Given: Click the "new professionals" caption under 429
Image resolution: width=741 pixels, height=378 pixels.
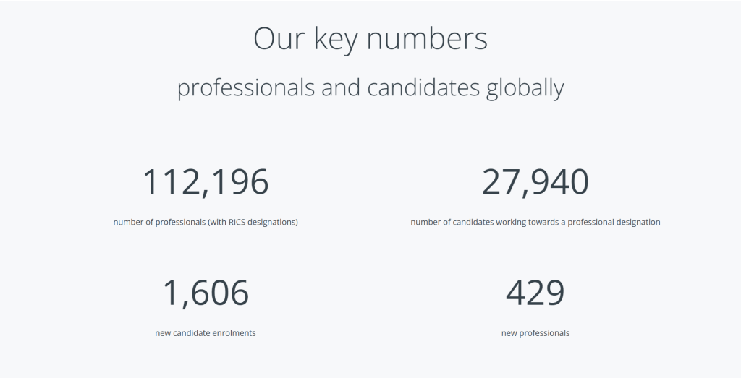Looking at the screenshot, I should tap(535, 333).
